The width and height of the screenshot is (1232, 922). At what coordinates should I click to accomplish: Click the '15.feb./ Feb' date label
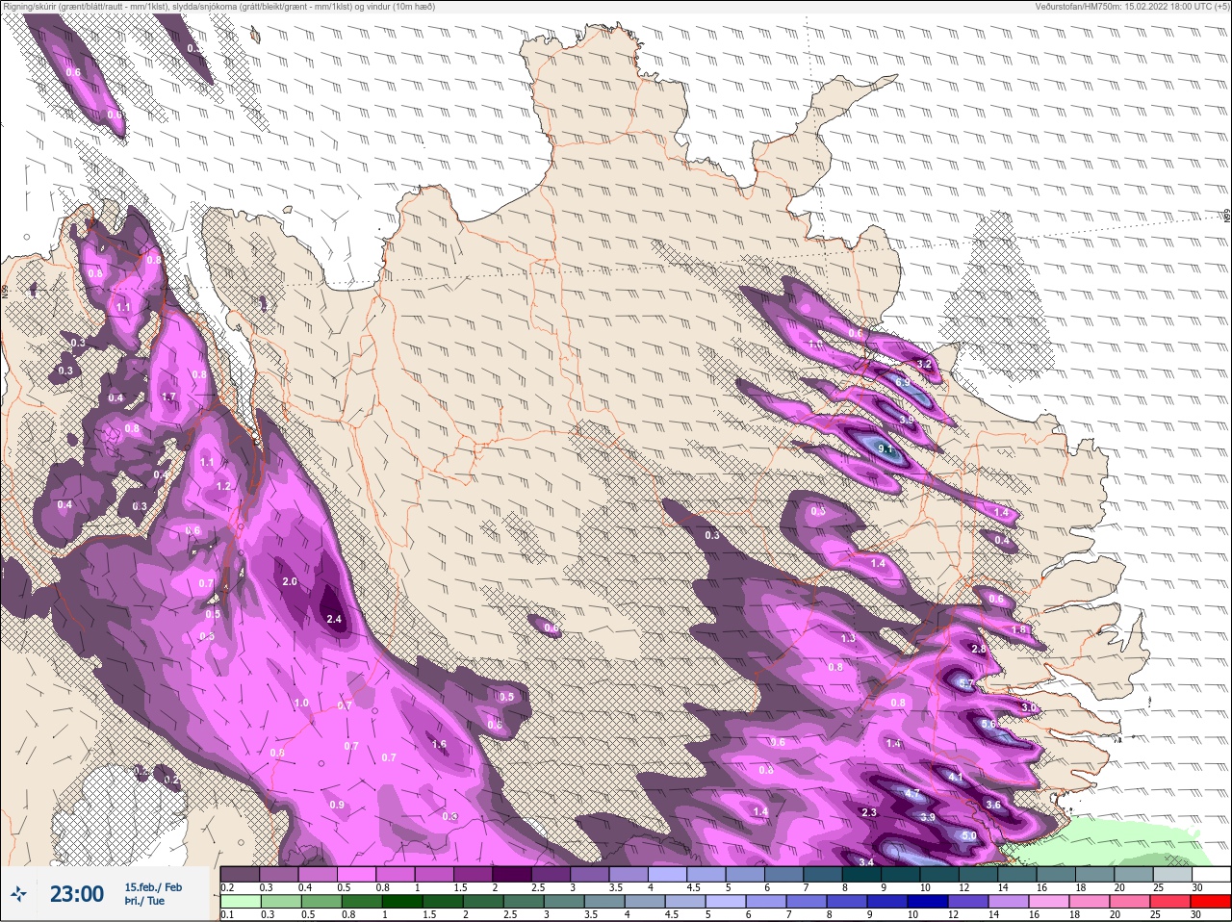click(x=153, y=886)
